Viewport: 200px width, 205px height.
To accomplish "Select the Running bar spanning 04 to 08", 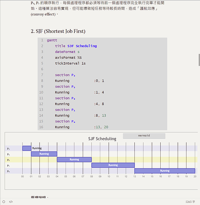I will click(x=74, y=159).
